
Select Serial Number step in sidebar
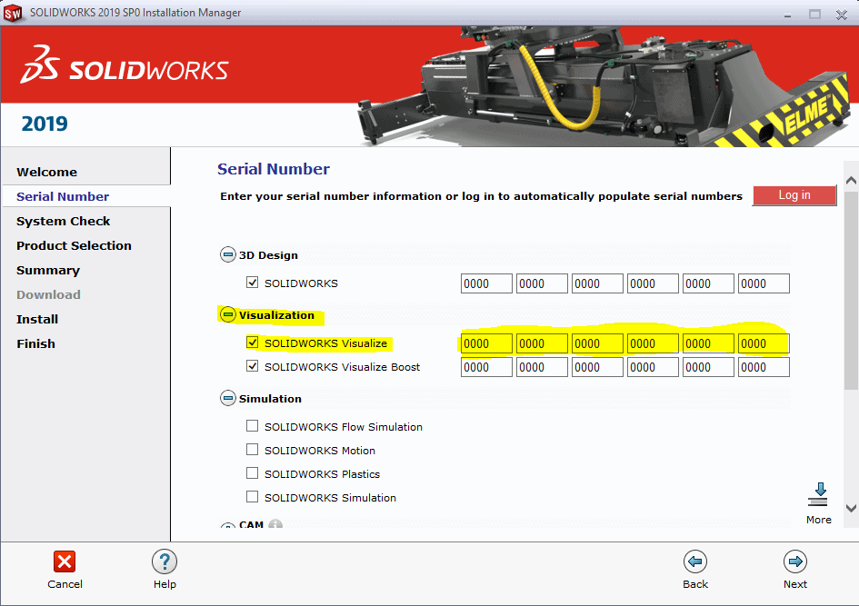(63, 196)
